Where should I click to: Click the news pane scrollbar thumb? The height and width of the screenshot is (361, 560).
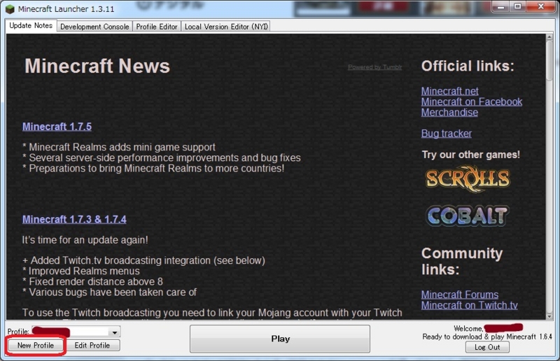click(x=549, y=61)
